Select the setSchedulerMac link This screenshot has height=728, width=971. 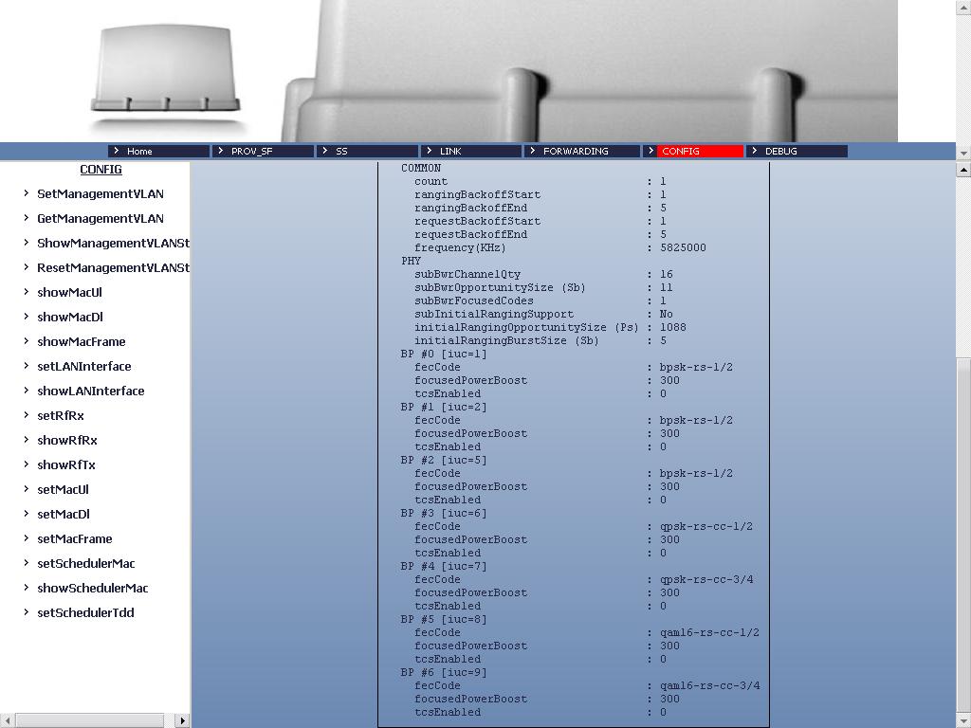(86, 564)
